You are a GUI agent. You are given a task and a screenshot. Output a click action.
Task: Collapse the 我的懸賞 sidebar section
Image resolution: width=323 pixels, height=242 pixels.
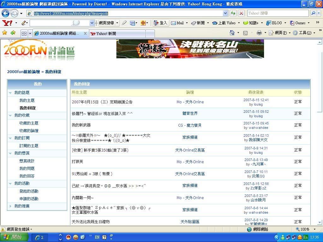(x=10, y=153)
